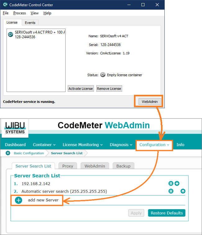
Task: Delete the Automatic server search entry
Action: [x=171, y=191]
